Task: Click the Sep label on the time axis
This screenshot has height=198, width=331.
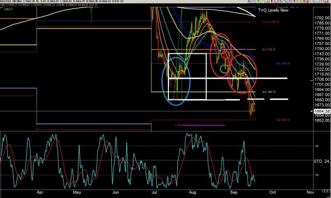Action: (234, 192)
